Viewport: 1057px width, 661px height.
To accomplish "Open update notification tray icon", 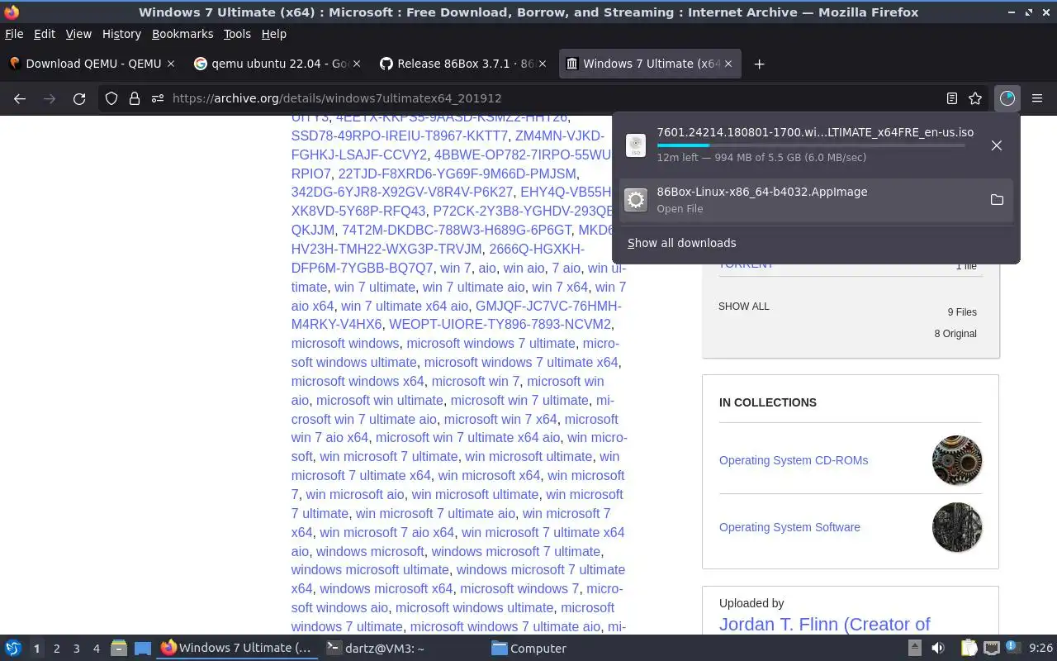I will coord(1013,649).
